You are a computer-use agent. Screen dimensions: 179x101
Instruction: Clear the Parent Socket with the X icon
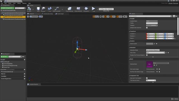coord(157,44)
